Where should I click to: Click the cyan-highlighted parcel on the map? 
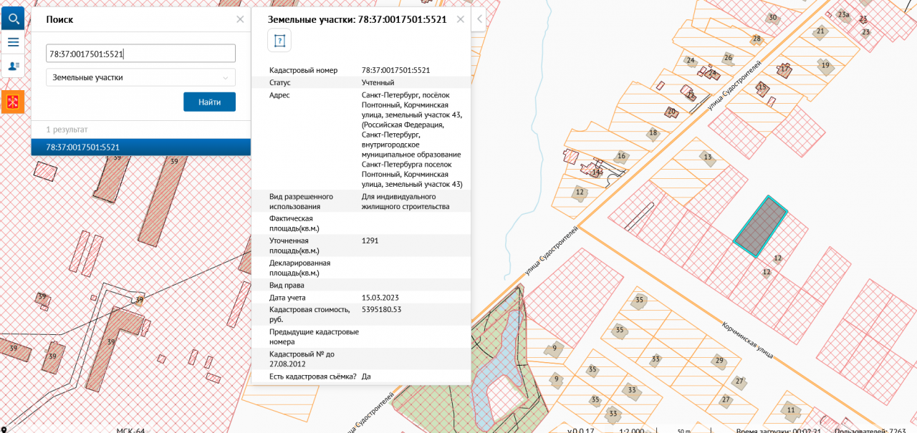tap(760, 226)
